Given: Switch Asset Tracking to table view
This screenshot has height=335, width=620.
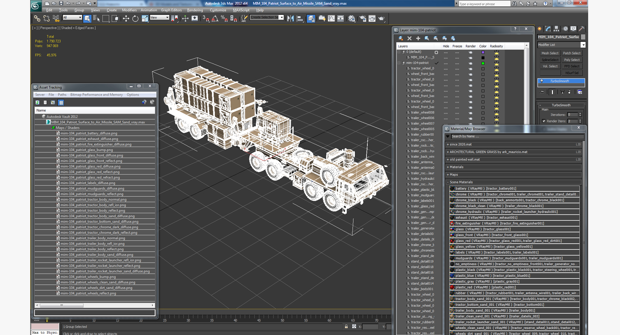Looking at the screenshot, I should [x=61, y=102].
